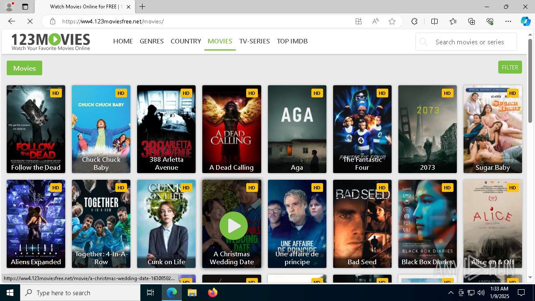Open volume control in tray
Image resolution: width=535 pixels, height=301 pixels.
pos(481,293)
